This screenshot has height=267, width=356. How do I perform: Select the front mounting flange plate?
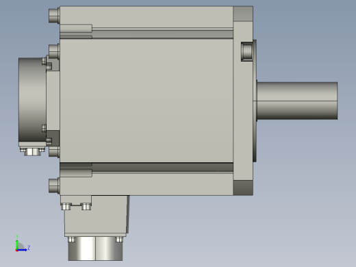(x=243, y=101)
